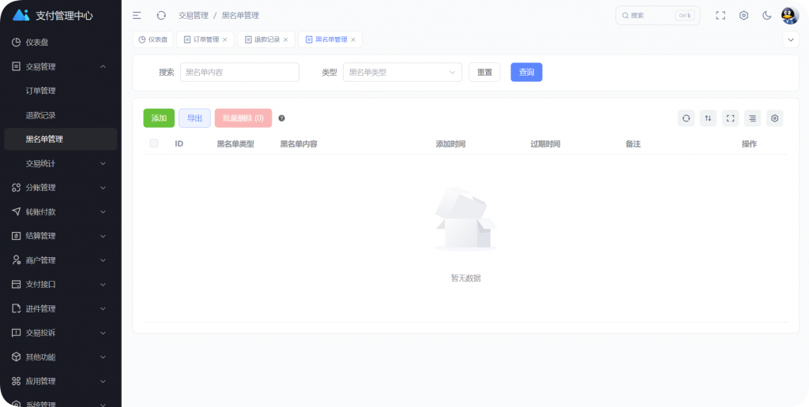Focus the 黑名单内容 search field
Viewport: 809px width, 407px height.
239,72
